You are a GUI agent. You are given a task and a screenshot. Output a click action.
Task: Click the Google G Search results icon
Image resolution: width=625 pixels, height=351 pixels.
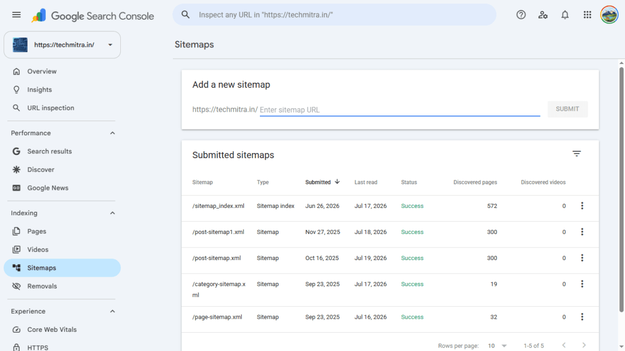pyautogui.click(x=17, y=151)
